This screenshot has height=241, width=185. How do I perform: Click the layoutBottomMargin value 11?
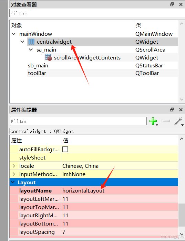65,224
